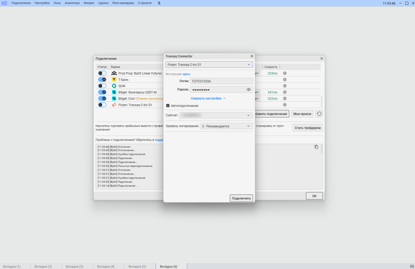The height and width of the screenshot is (269, 415).
Task: Enable the Prod Prop Bybit connection toggle
Action: coord(102,73)
